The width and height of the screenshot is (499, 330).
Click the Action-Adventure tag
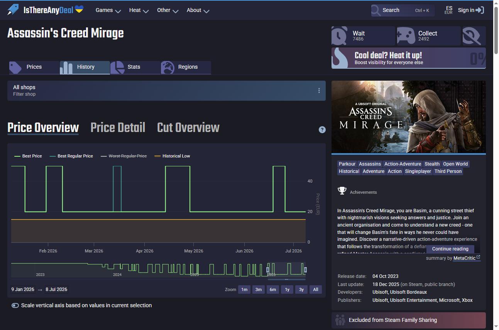(403, 164)
